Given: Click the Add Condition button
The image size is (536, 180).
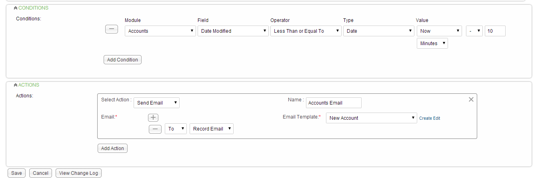Looking at the screenshot, I should pyautogui.click(x=122, y=60).
